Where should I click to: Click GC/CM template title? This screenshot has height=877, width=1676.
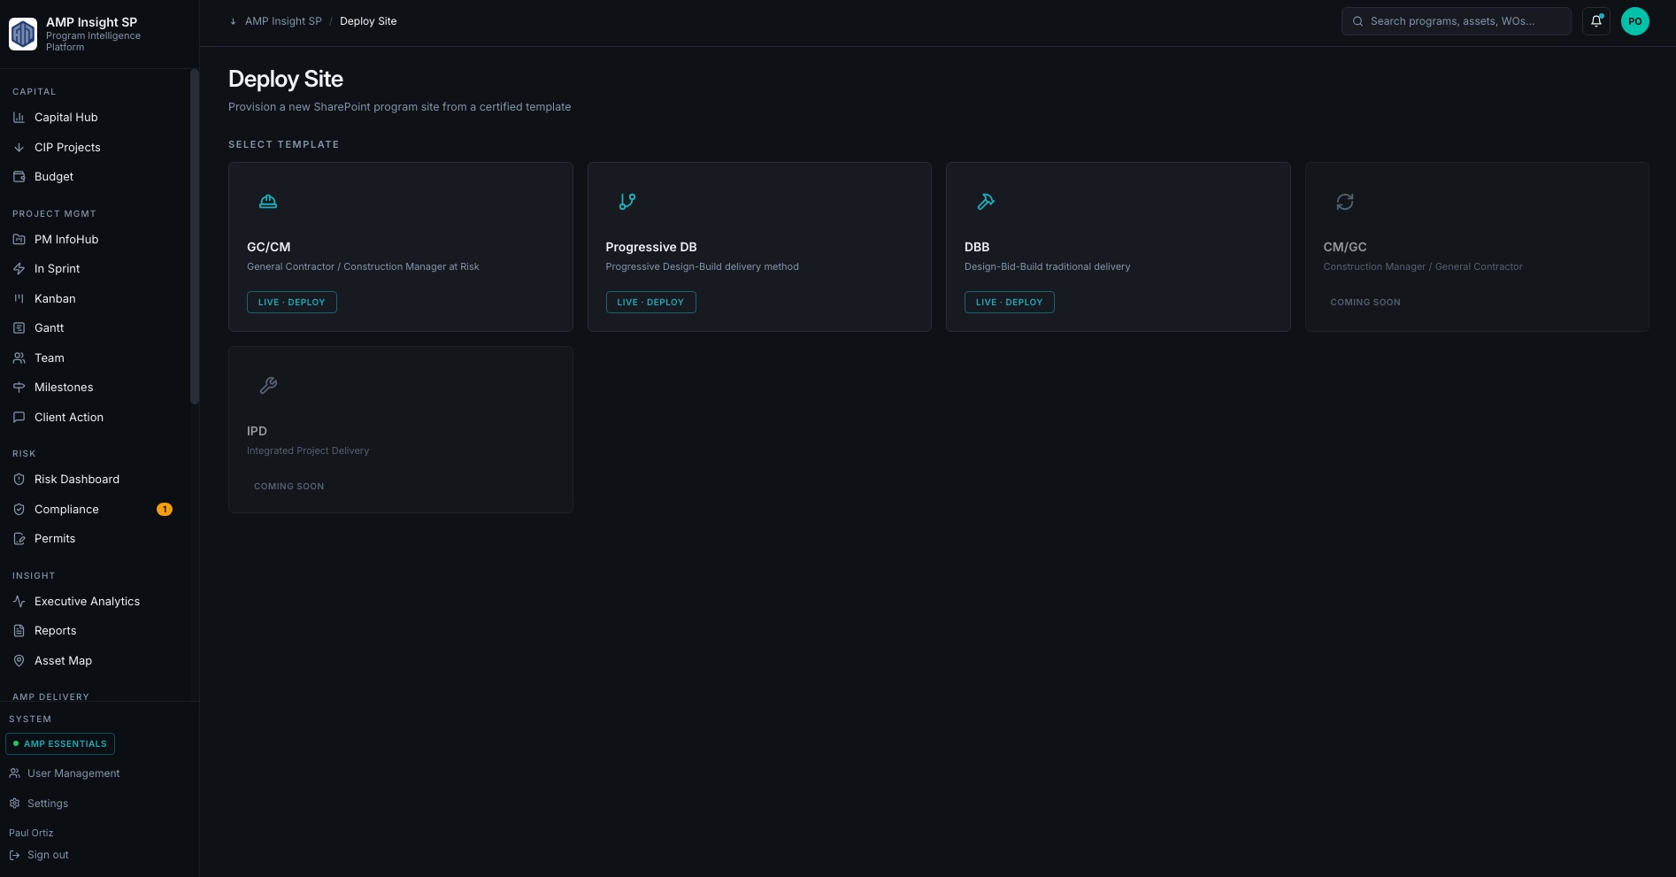coord(269,247)
